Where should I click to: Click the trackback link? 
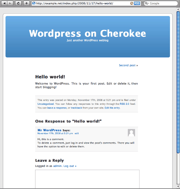[x=77, y=108]
